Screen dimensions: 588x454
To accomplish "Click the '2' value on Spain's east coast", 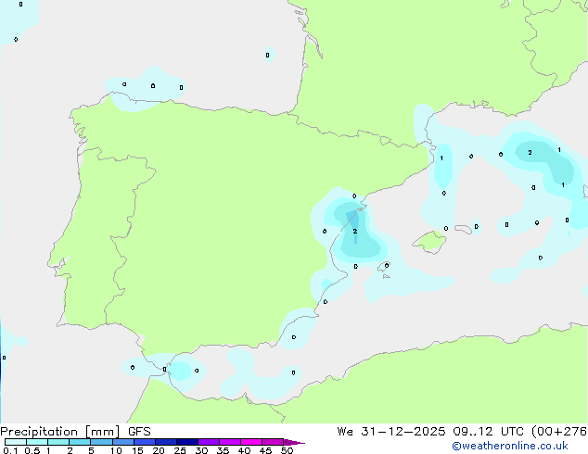I will (355, 232).
